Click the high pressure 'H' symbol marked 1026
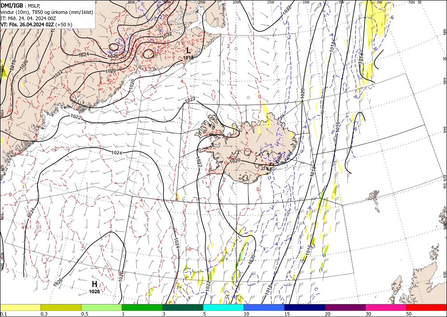The image size is (447, 317). [x=94, y=284]
